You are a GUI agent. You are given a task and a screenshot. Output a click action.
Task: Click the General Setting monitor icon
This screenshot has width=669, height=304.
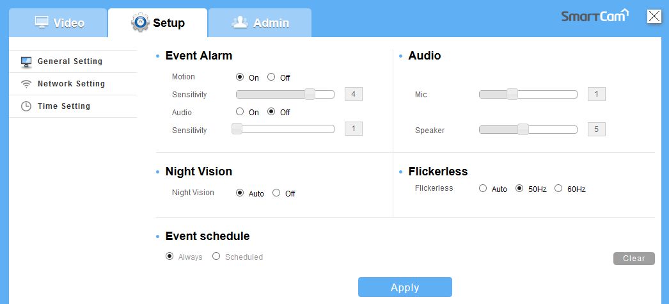pyautogui.click(x=26, y=62)
